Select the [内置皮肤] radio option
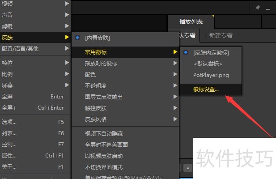 pyautogui.click(x=125, y=38)
